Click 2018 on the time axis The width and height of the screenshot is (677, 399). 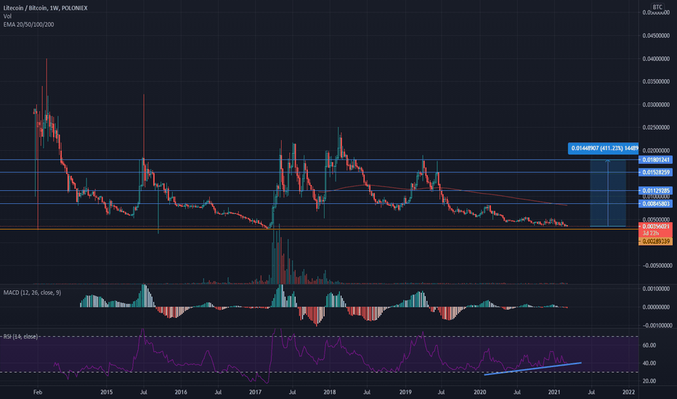(x=330, y=392)
